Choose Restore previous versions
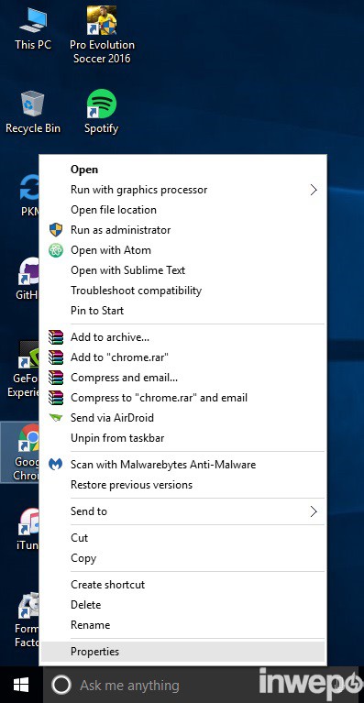This screenshot has height=703, width=364. point(182,485)
